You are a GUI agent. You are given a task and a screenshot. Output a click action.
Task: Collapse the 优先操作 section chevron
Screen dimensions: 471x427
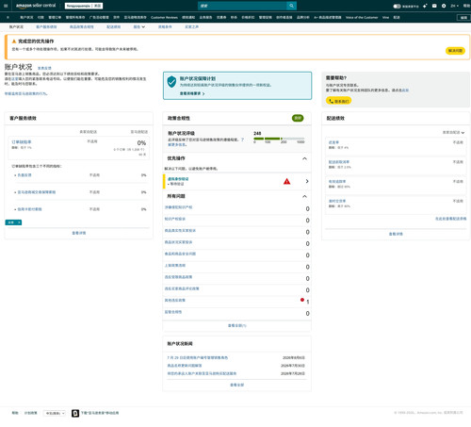coord(304,158)
